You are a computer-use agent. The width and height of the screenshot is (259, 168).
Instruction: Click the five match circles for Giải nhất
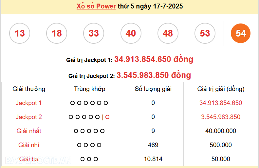[89, 131]
